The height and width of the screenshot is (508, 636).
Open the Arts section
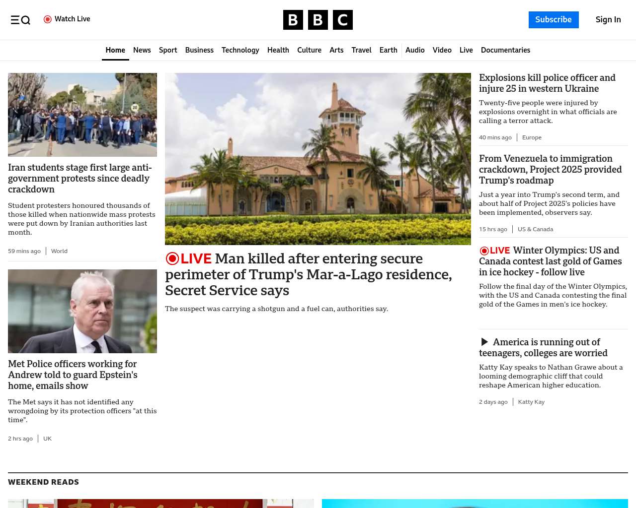[336, 50]
